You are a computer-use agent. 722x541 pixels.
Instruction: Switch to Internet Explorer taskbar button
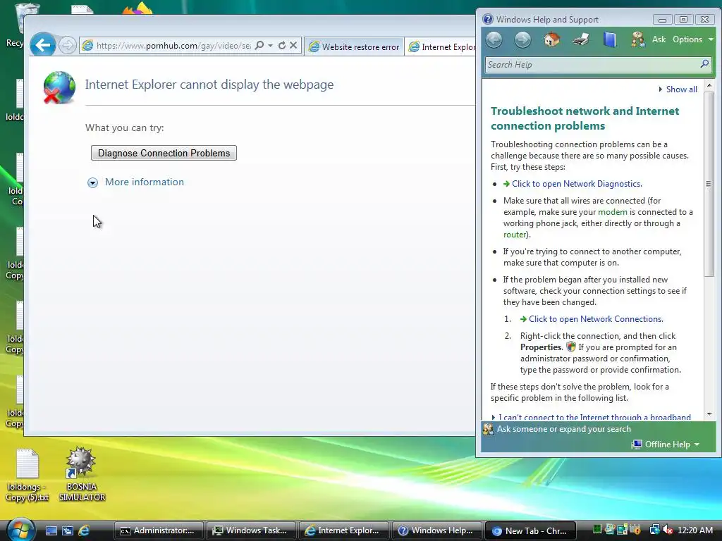pos(344,530)
